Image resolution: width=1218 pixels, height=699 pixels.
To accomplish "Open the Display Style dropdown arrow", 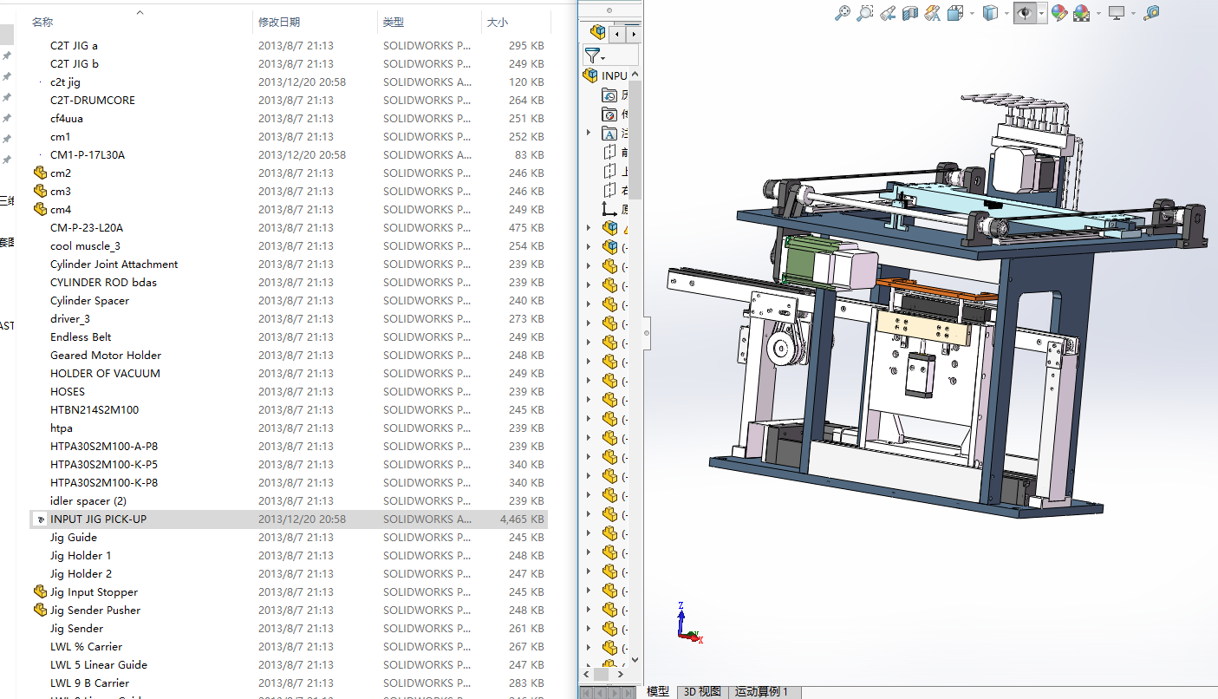I will [x=1006, y=13].
